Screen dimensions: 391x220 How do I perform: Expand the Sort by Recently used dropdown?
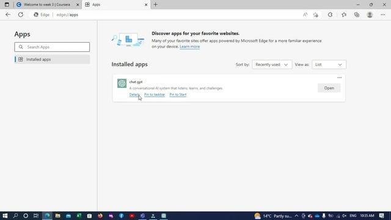(272, 65)
